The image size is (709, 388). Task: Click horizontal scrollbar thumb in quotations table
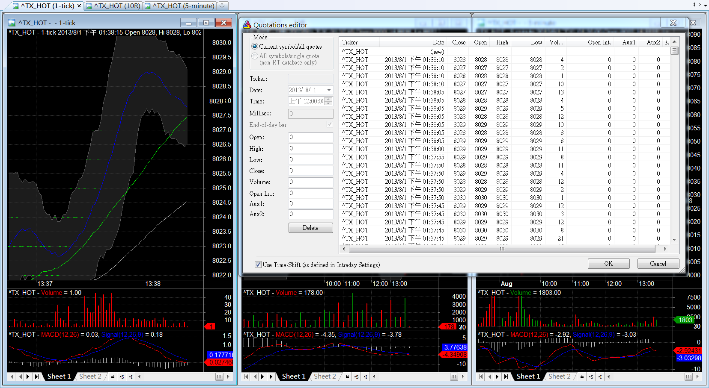[x=502, y=249]
